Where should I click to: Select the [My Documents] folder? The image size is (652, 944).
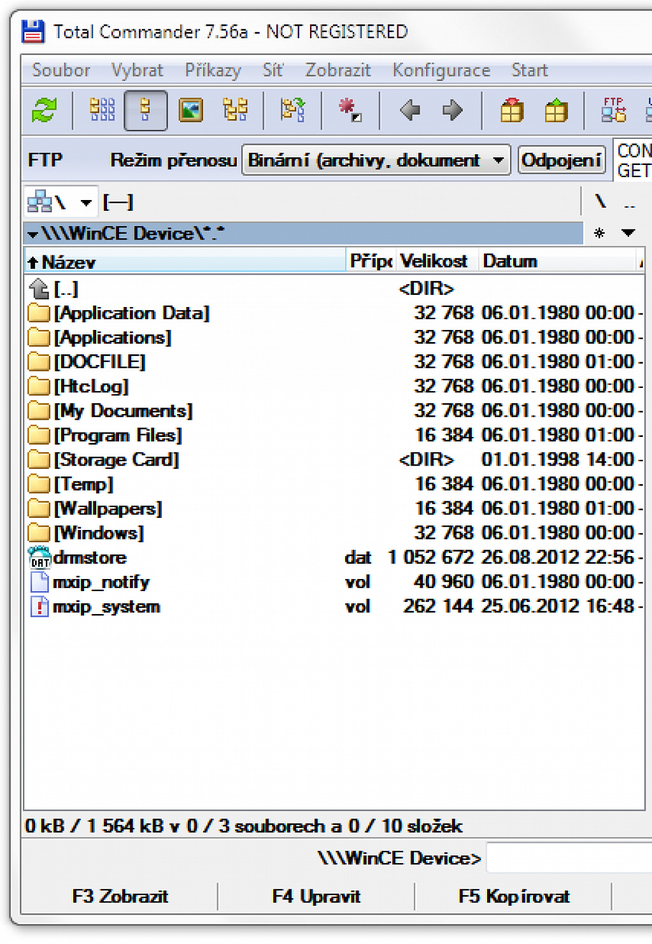(x=334, y=410)
